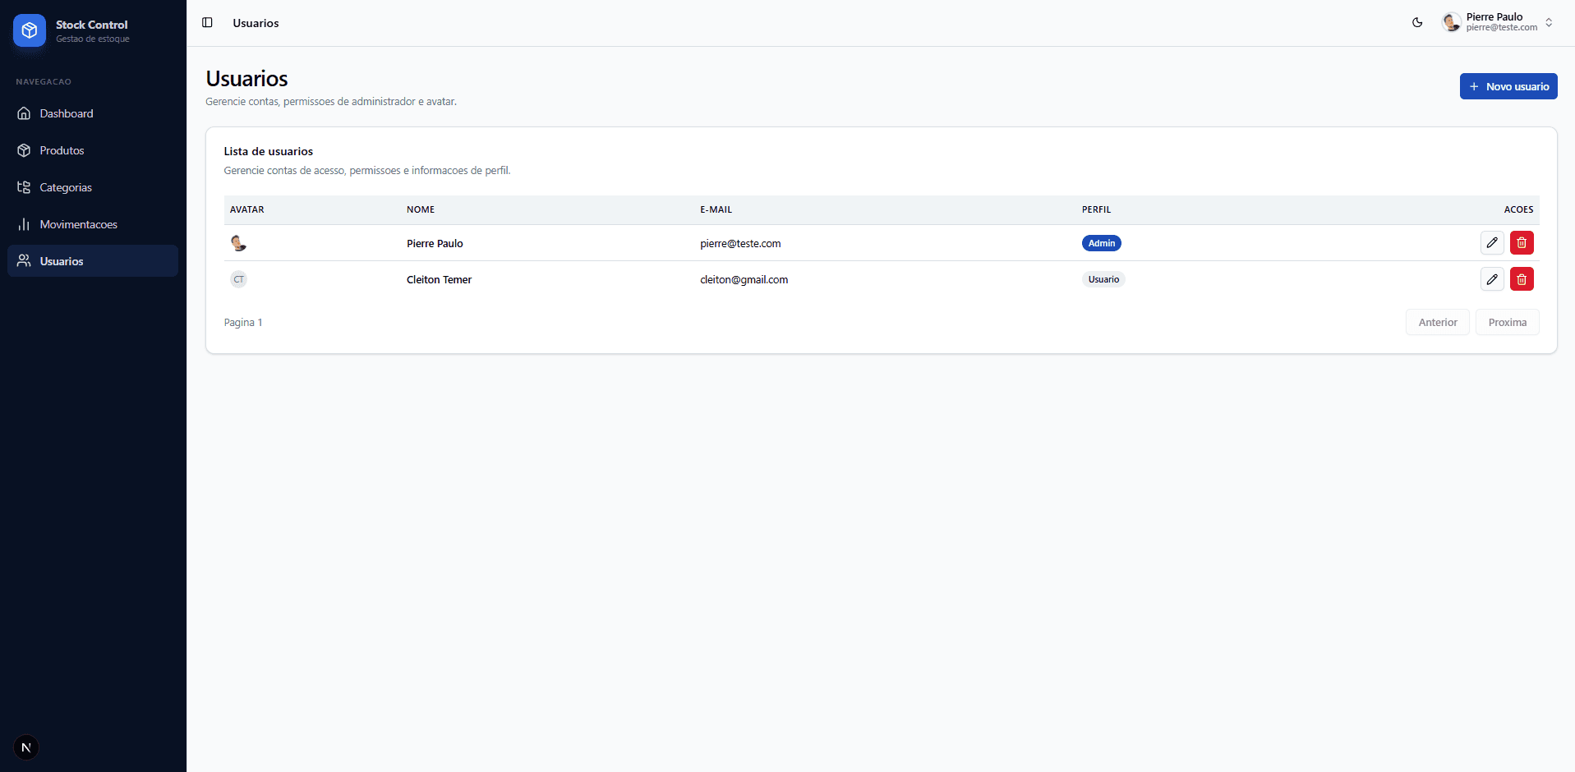Viewport: 1575px width, 772px height.
Task: Expand the Pierre Paulo account menu chevron
Action: point(1549,23)
